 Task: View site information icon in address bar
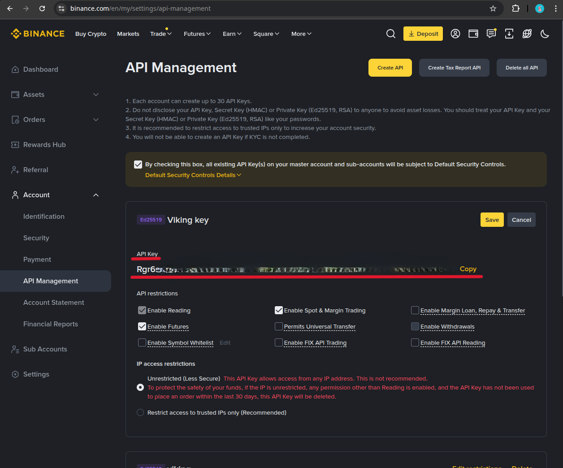coord(62,9)
